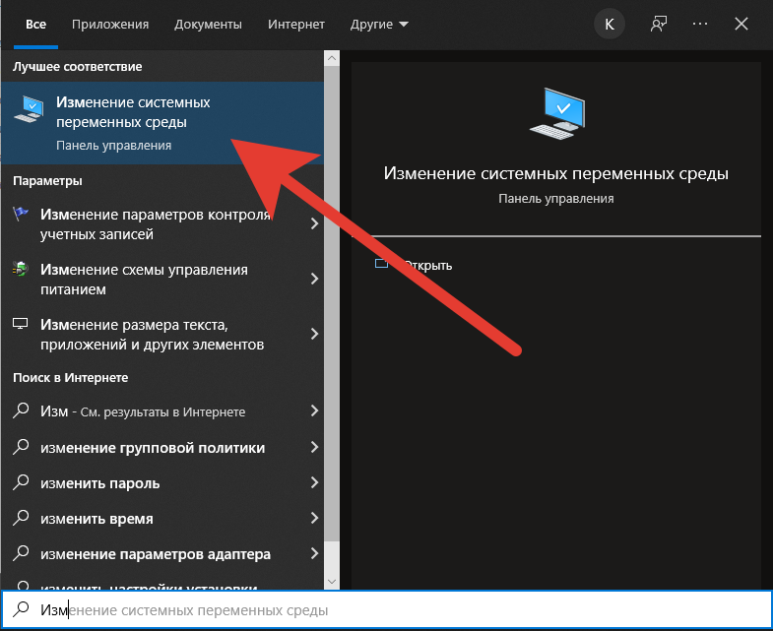Expand arrow next to "изменить пароль" suggestion
Image resolution: width=773 pixels, height=631 pixels.
point(314,483)
